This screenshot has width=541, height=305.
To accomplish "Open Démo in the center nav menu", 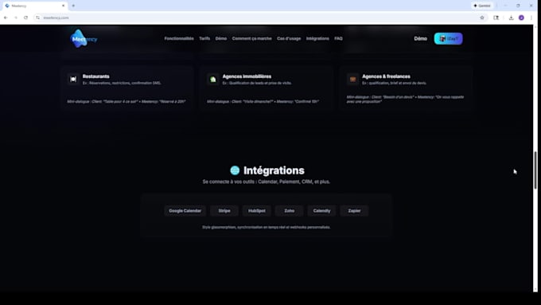I will pyautogui.click(x=221, y=39).
